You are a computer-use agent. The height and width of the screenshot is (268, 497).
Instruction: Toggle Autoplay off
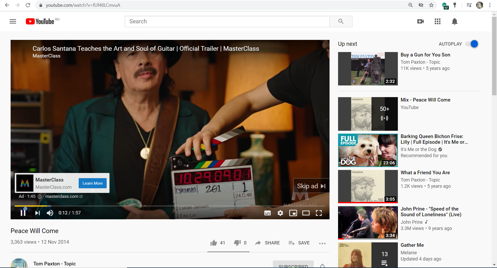coord(472,44)
